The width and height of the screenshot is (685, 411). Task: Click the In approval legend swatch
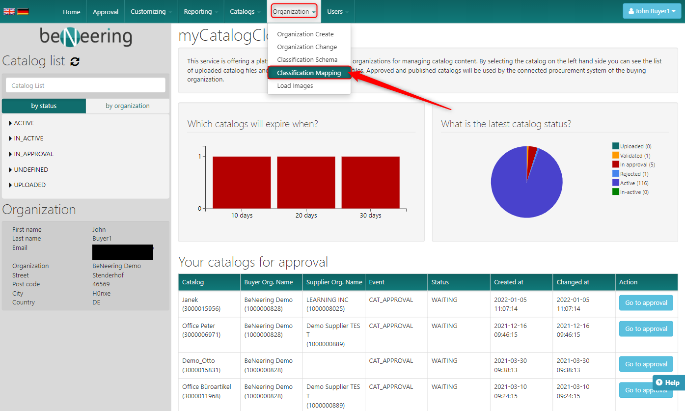(x=615, y=164)
